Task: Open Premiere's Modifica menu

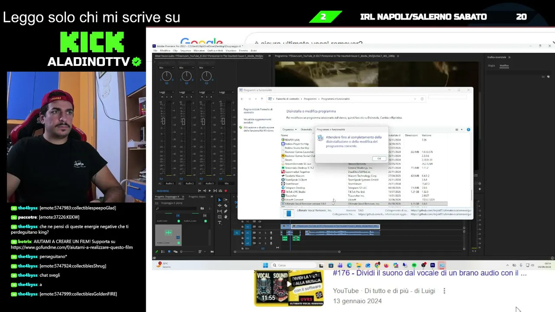Action: pos(165,51)
